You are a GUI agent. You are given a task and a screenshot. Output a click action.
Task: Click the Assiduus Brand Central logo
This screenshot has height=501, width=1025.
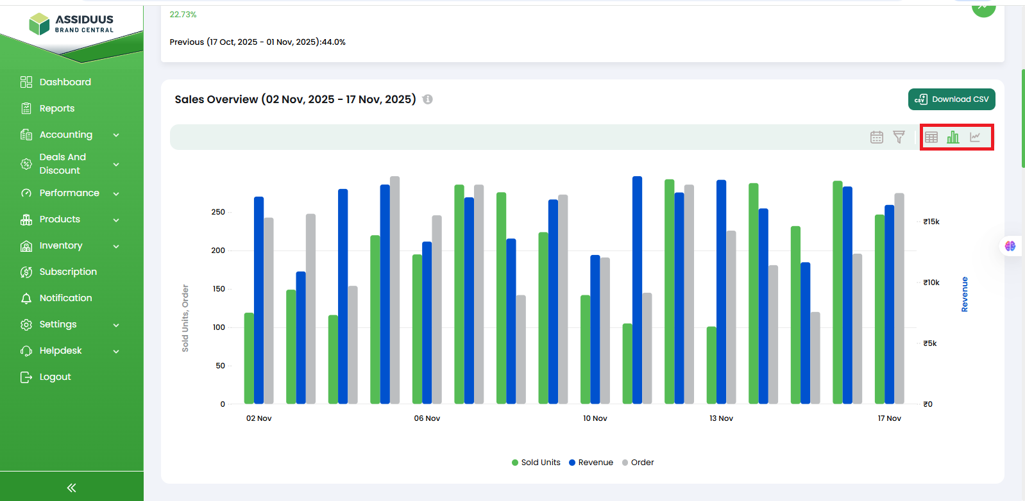click(x=72, y=24)
